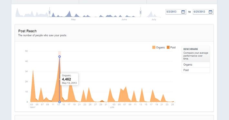Click the Post Reach heading
229x120 pixels.
pos(27,31)
